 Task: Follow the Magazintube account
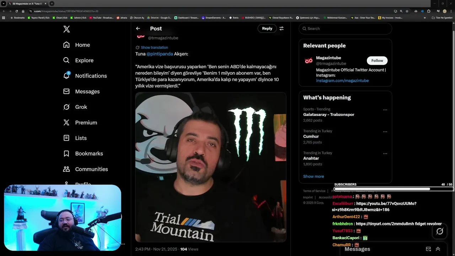[x=377, y=60]
